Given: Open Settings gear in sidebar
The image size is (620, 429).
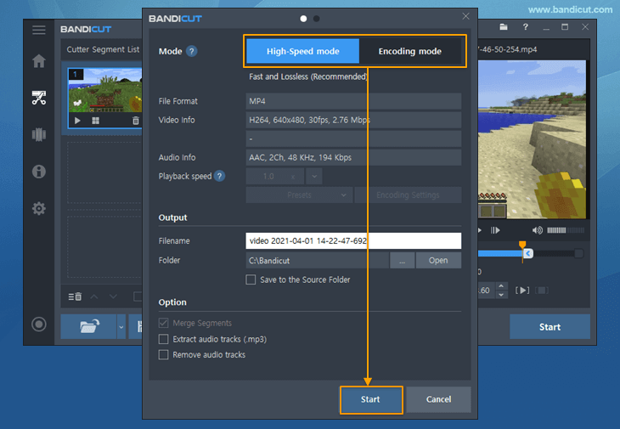Looking at the screenshot, I should (39, 208).
